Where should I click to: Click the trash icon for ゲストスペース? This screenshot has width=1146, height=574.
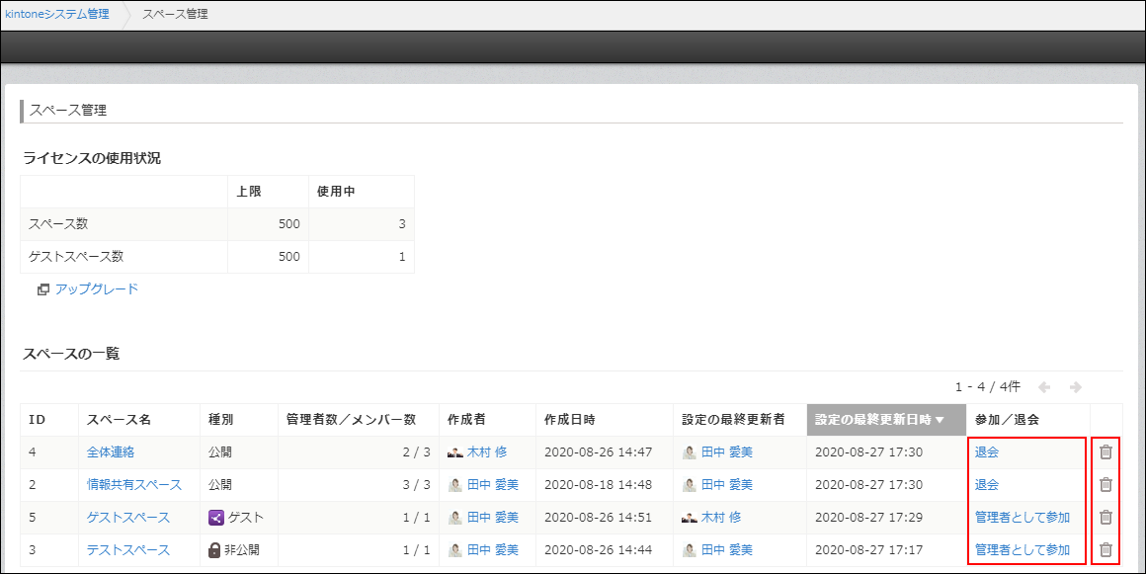(x=1106, y=517)
